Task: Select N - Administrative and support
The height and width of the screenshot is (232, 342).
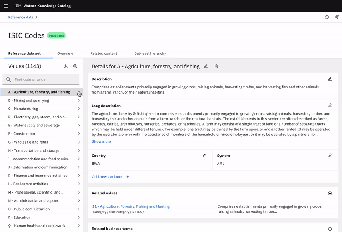Action: (x=41, y=201)
